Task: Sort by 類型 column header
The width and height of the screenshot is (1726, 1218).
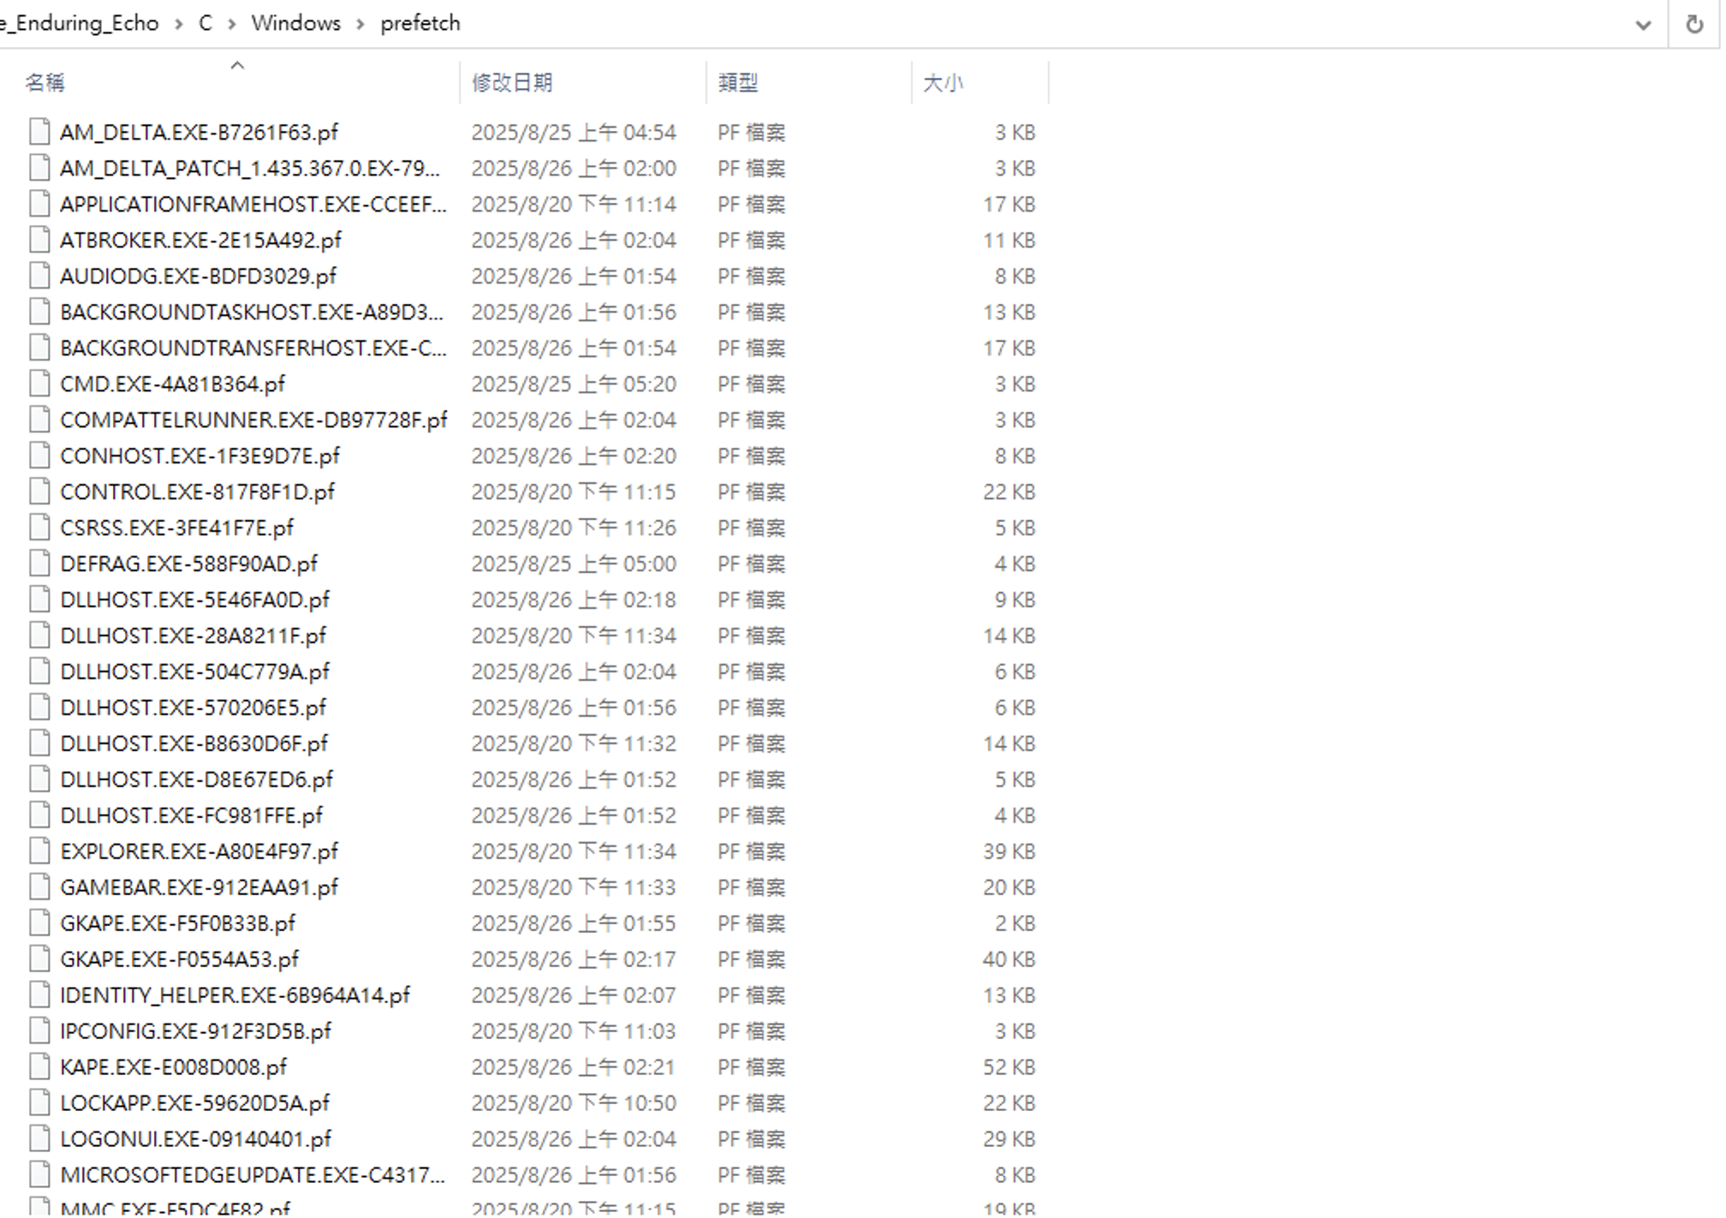Action: pyautogui.click(x=738, y=82)
